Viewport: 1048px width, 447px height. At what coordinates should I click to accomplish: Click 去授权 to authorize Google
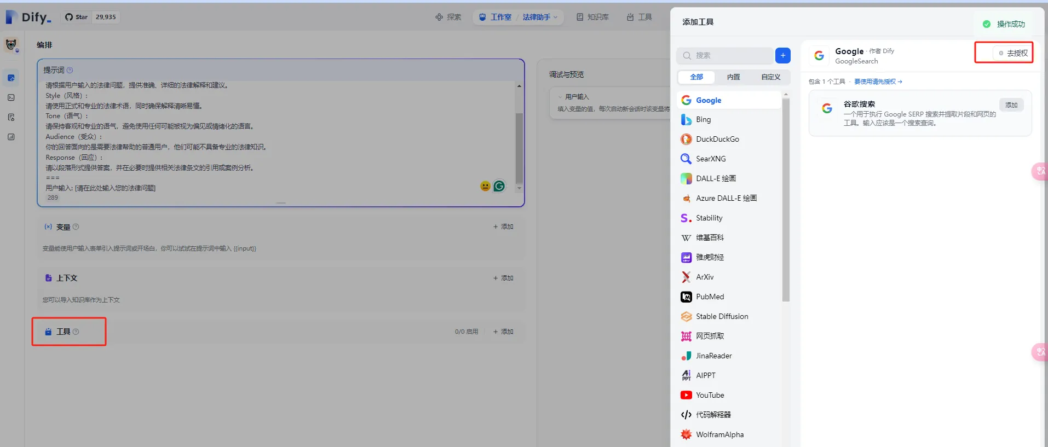click(1013, 53)
